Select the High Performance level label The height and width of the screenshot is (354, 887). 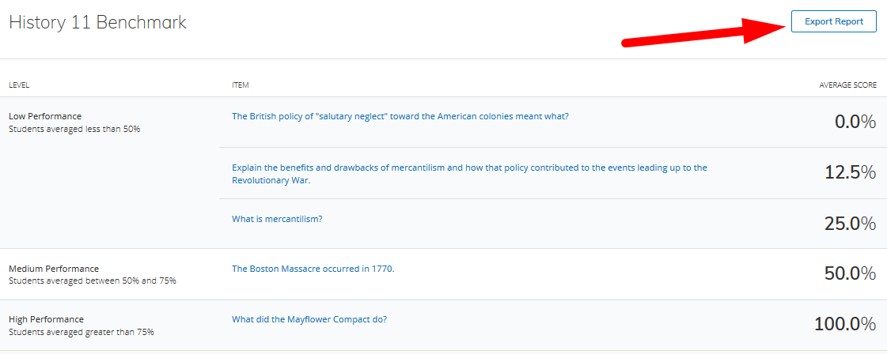(x=47, y=320)
